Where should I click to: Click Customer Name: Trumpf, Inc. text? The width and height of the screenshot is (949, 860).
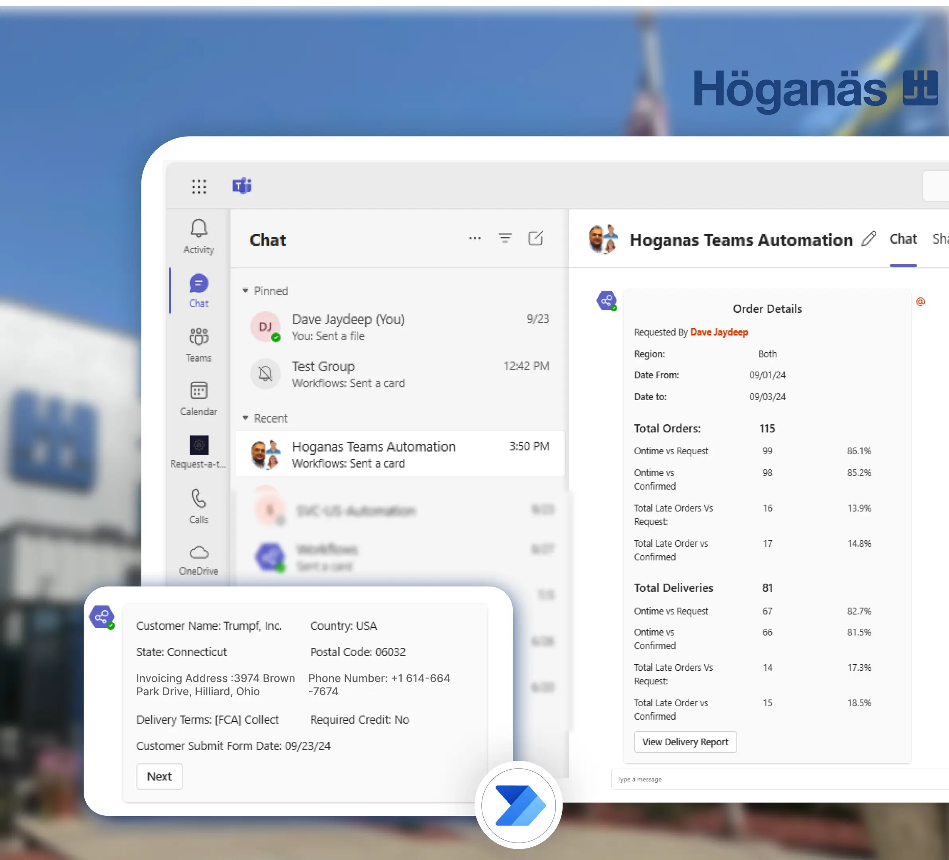tap(209, 626)
